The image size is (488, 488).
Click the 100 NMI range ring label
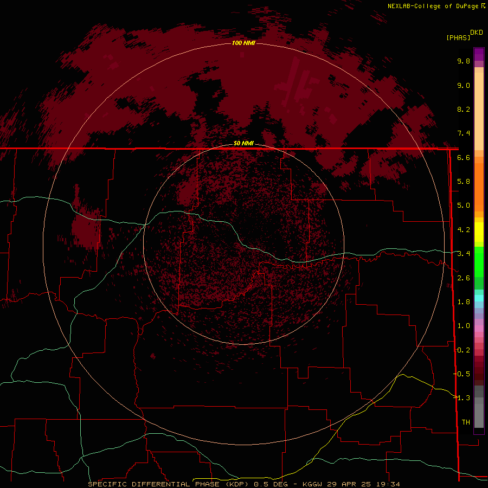[x=243, y=43]
